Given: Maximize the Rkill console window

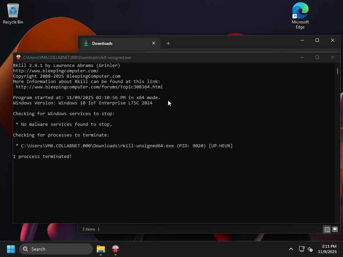Looking at the screenshot, I should point(317,57).
